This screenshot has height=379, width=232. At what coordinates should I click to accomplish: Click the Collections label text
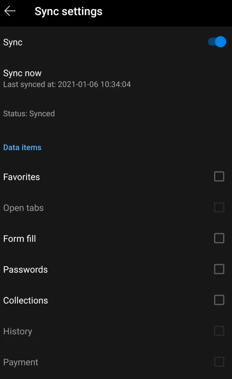tap(26, 300)
